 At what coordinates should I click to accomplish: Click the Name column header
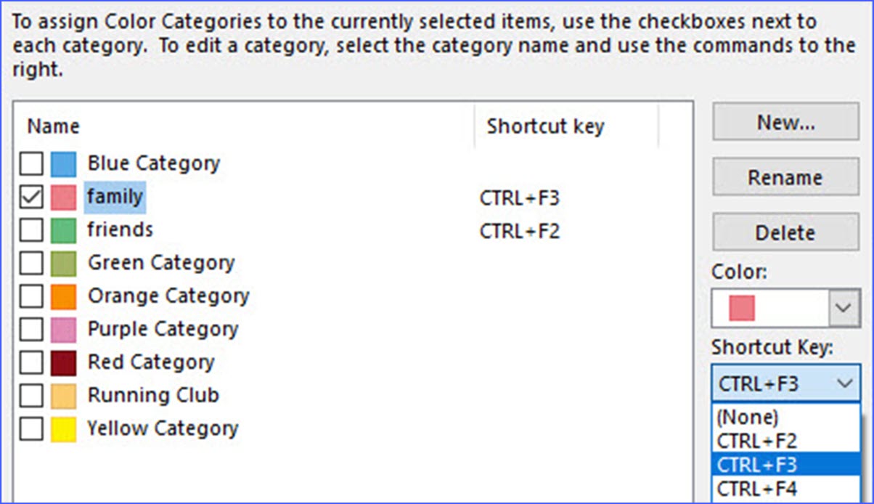(x=53, y=126)
